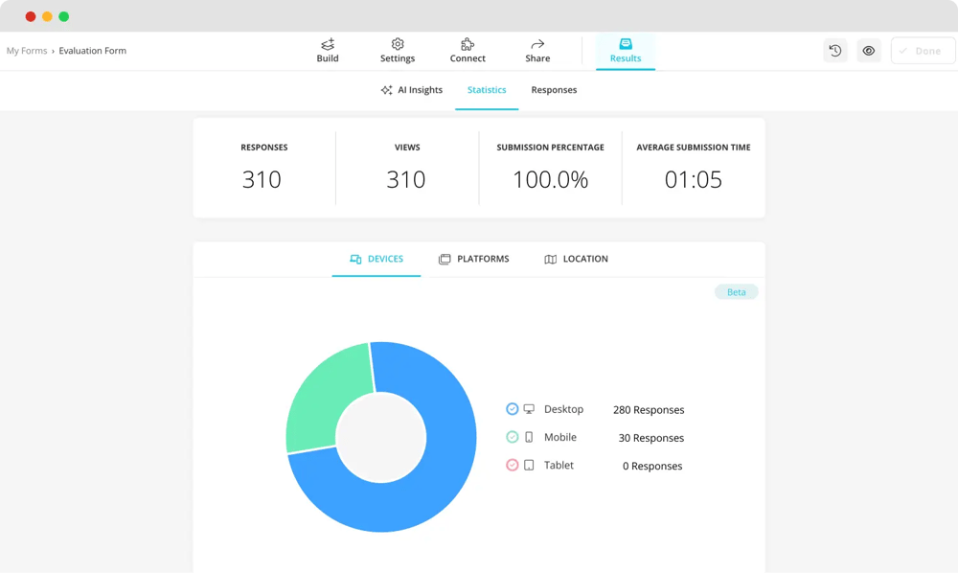
Task: Toggle the Mobile legend checkbox
Action: pyautogui.click(x=513, y=437)
